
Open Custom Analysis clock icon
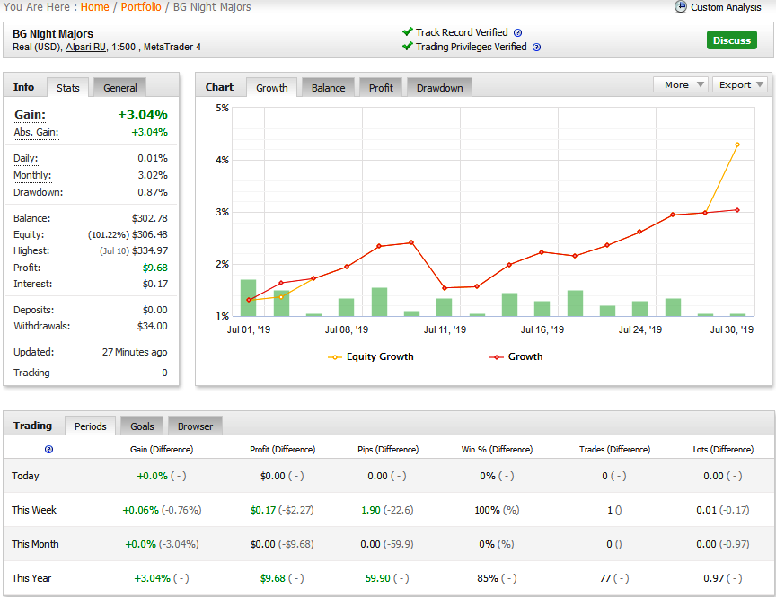pyautogui.click(x=681, y=6)
